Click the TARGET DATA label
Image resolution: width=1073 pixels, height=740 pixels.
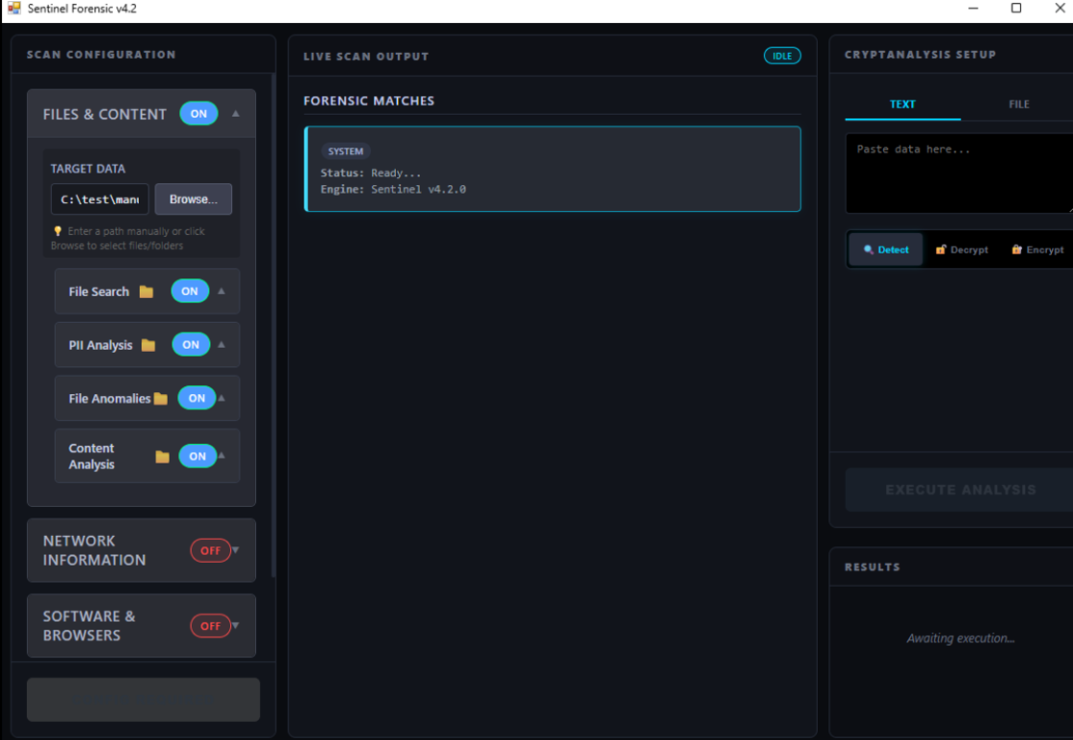coord(88,169)
